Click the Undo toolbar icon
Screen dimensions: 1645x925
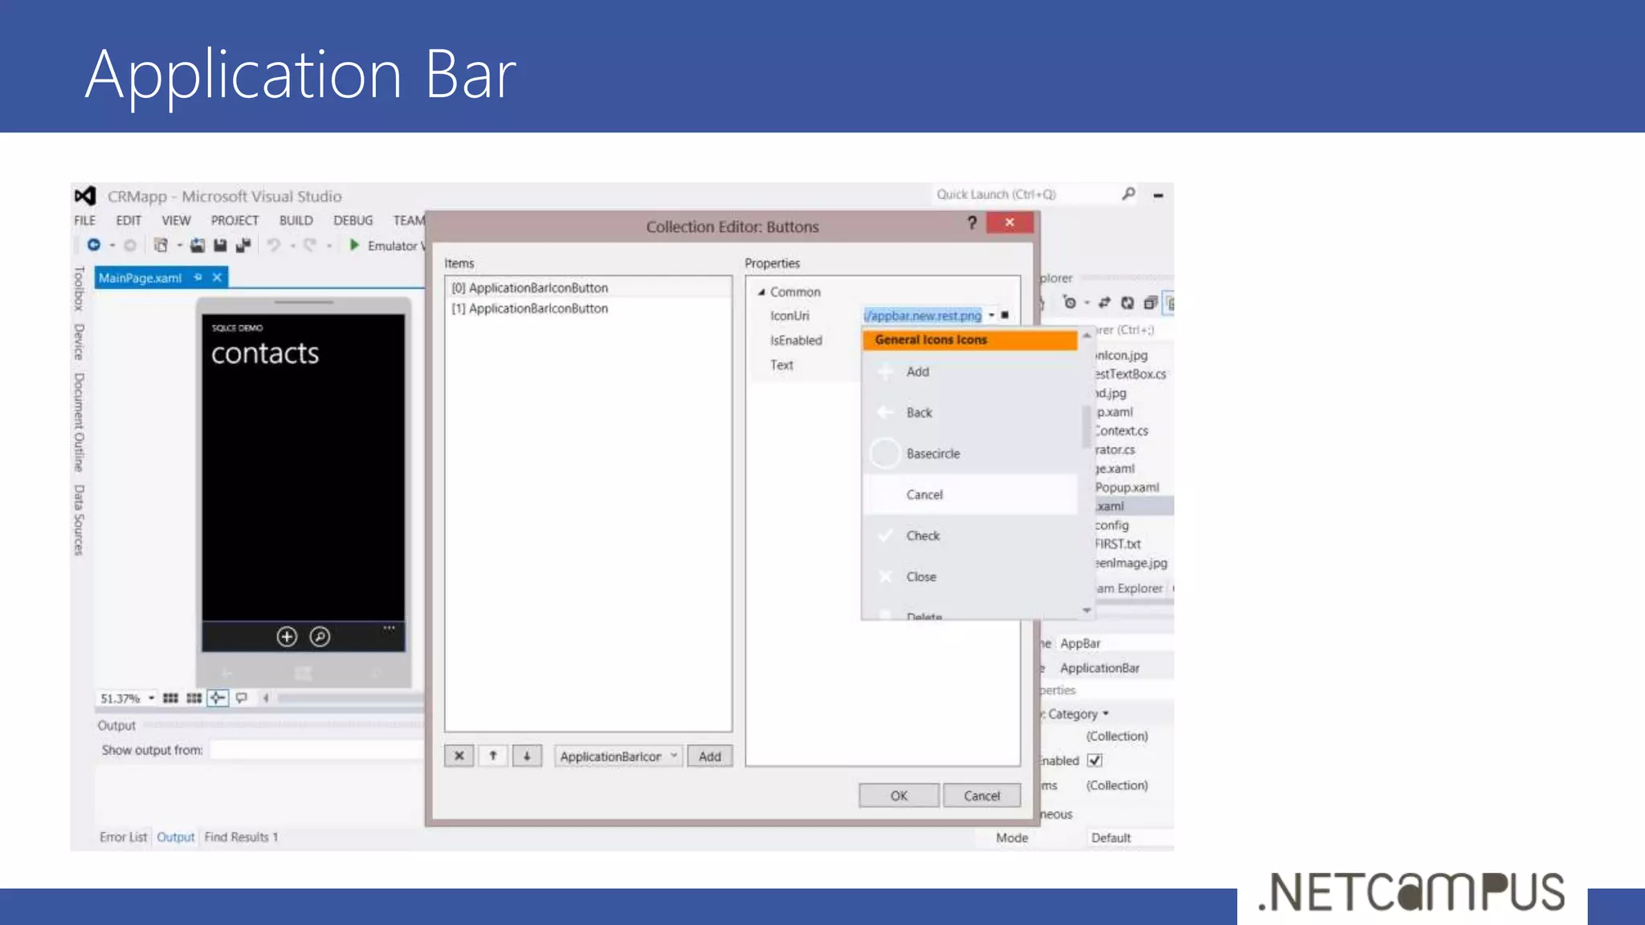(274, 245)
